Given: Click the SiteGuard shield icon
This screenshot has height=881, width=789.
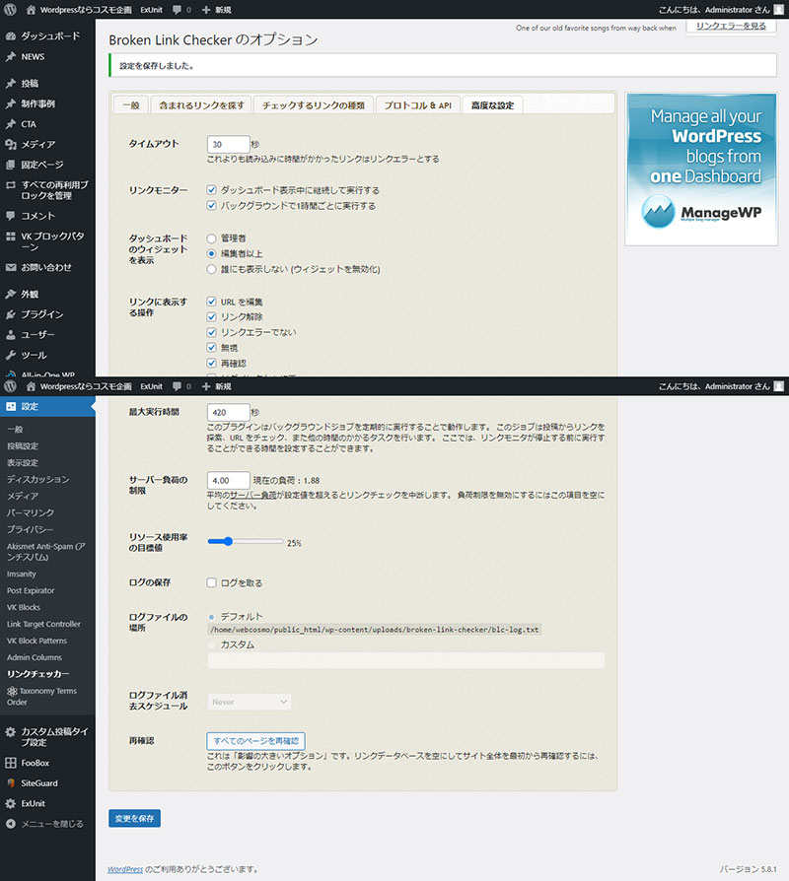Looking at the screenshot, I should (11, 782).
